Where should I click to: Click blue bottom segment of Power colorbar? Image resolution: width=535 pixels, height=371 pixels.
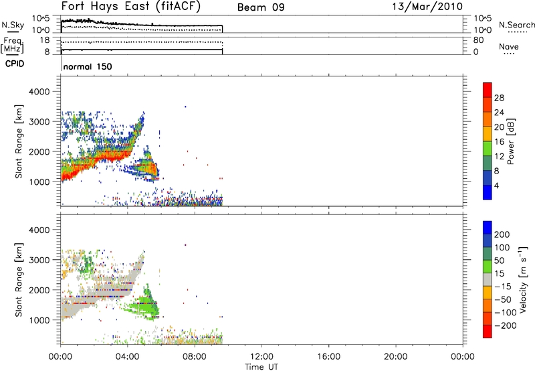tap(488, 192)
